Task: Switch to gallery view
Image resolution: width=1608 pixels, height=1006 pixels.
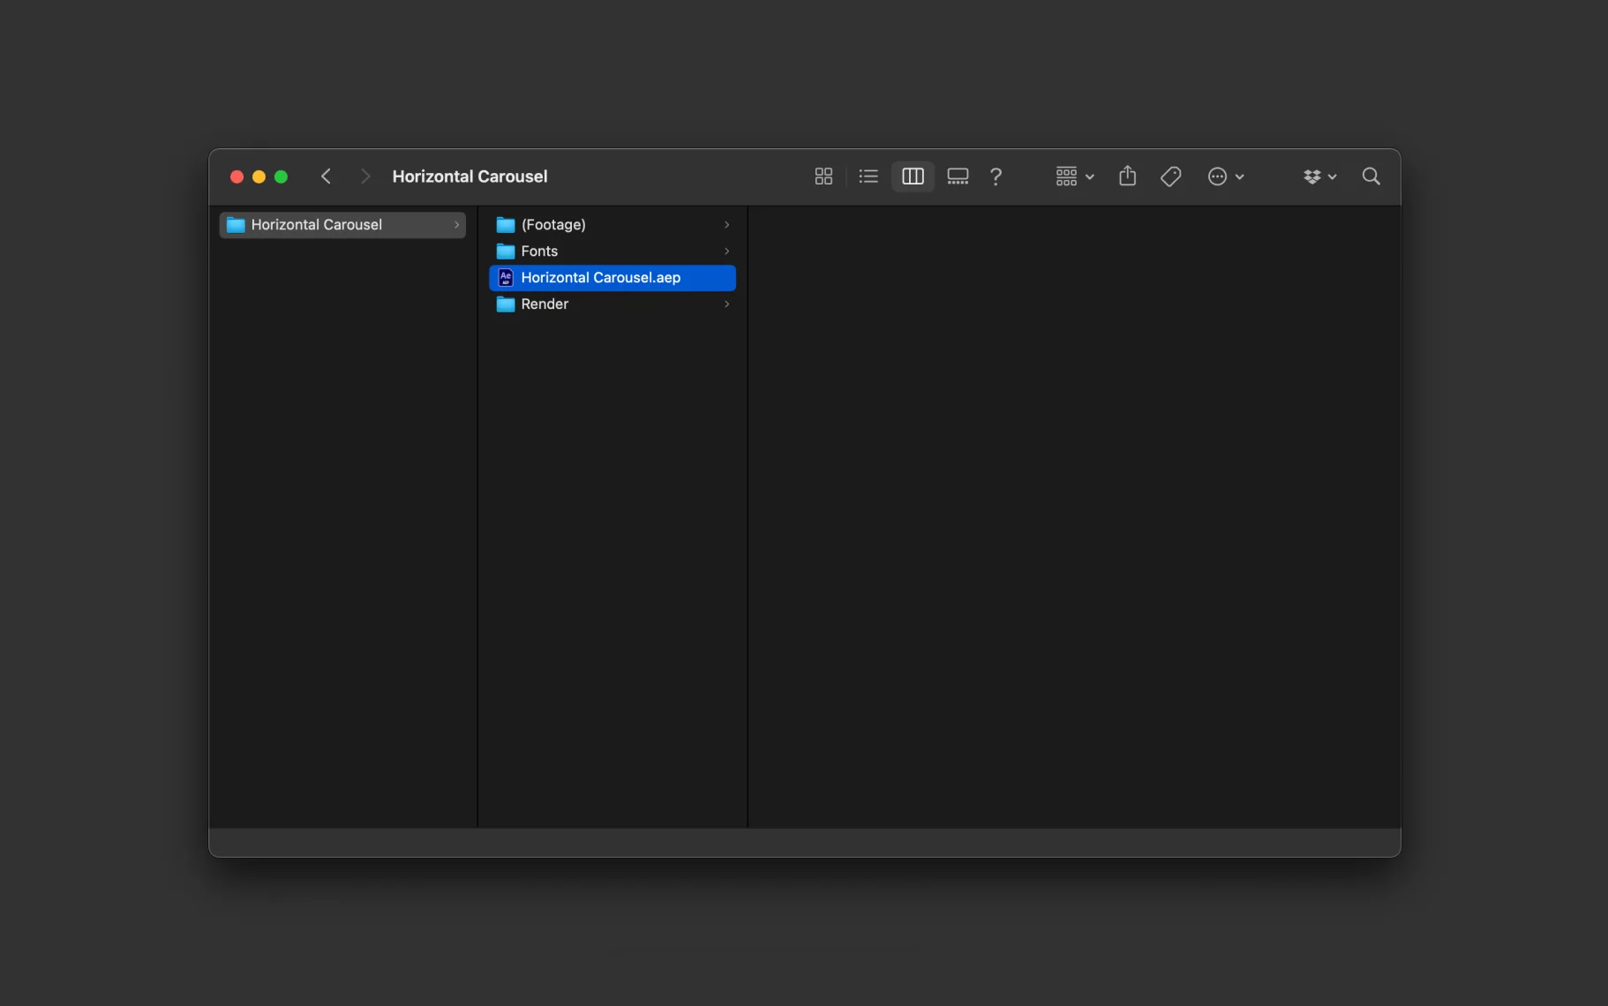Action: (x=958, y=176)
